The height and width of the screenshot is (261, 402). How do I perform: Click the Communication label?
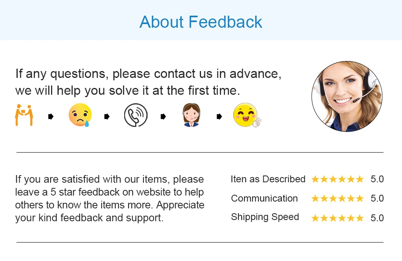coord(265,198)
